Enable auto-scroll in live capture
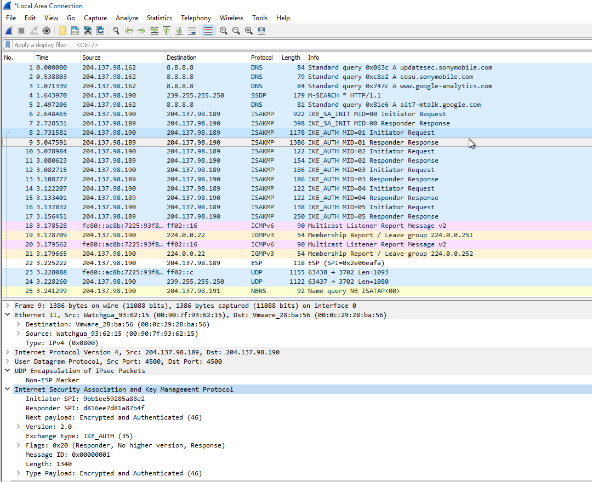Viewport: 592px width, 482px height. [192, 31]
